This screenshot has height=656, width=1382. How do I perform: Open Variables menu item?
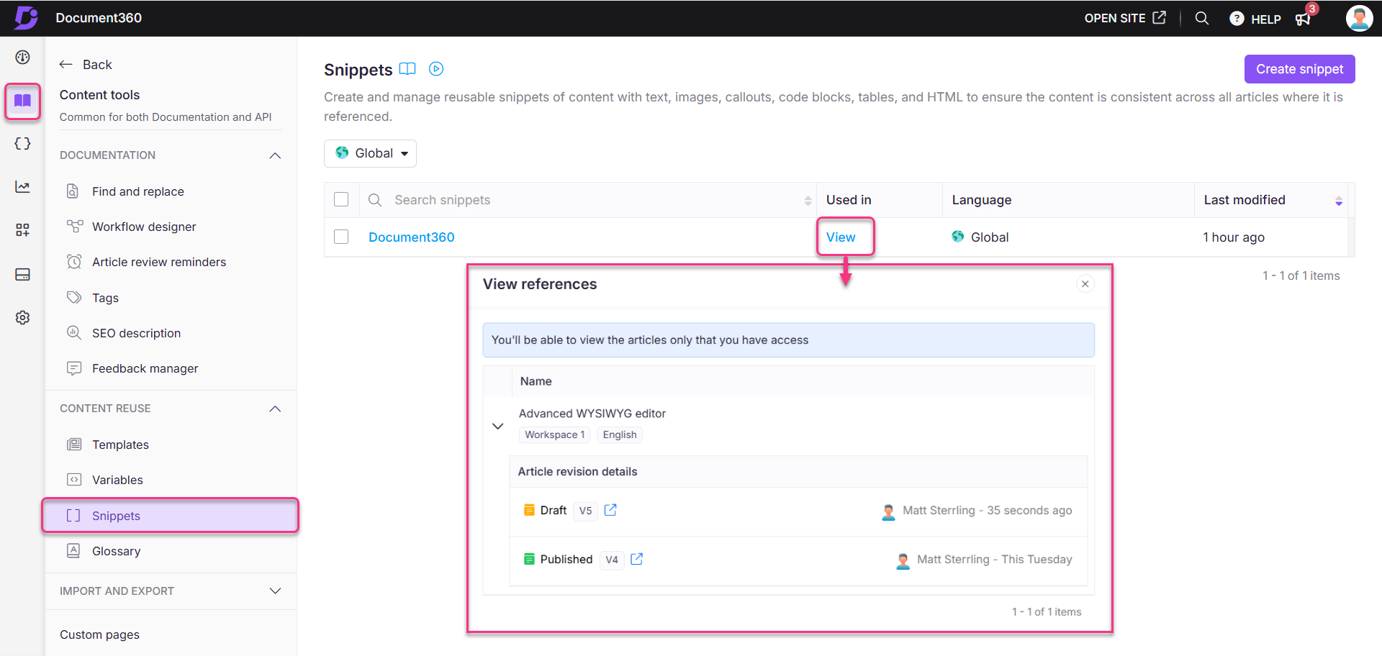pos(117,480)
